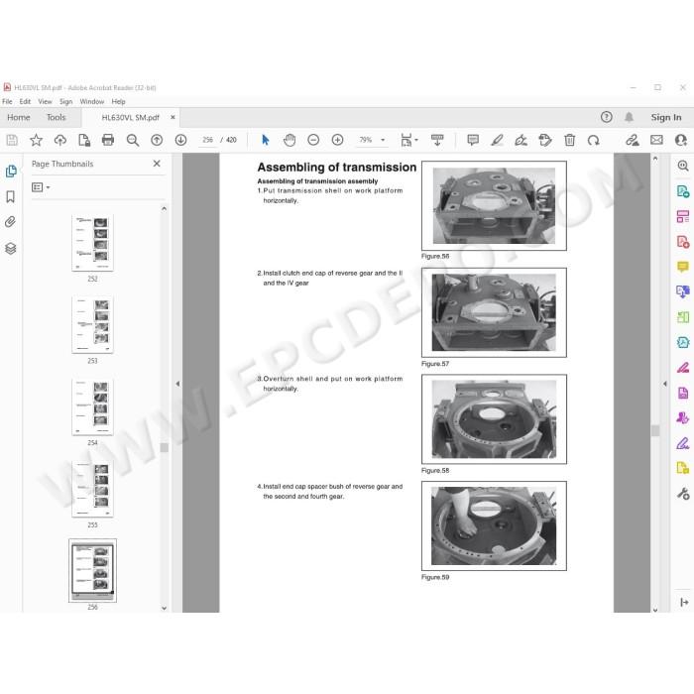
Task: Click thumbnails panel scroll down arrow
Action: click(x=165, y=608)
